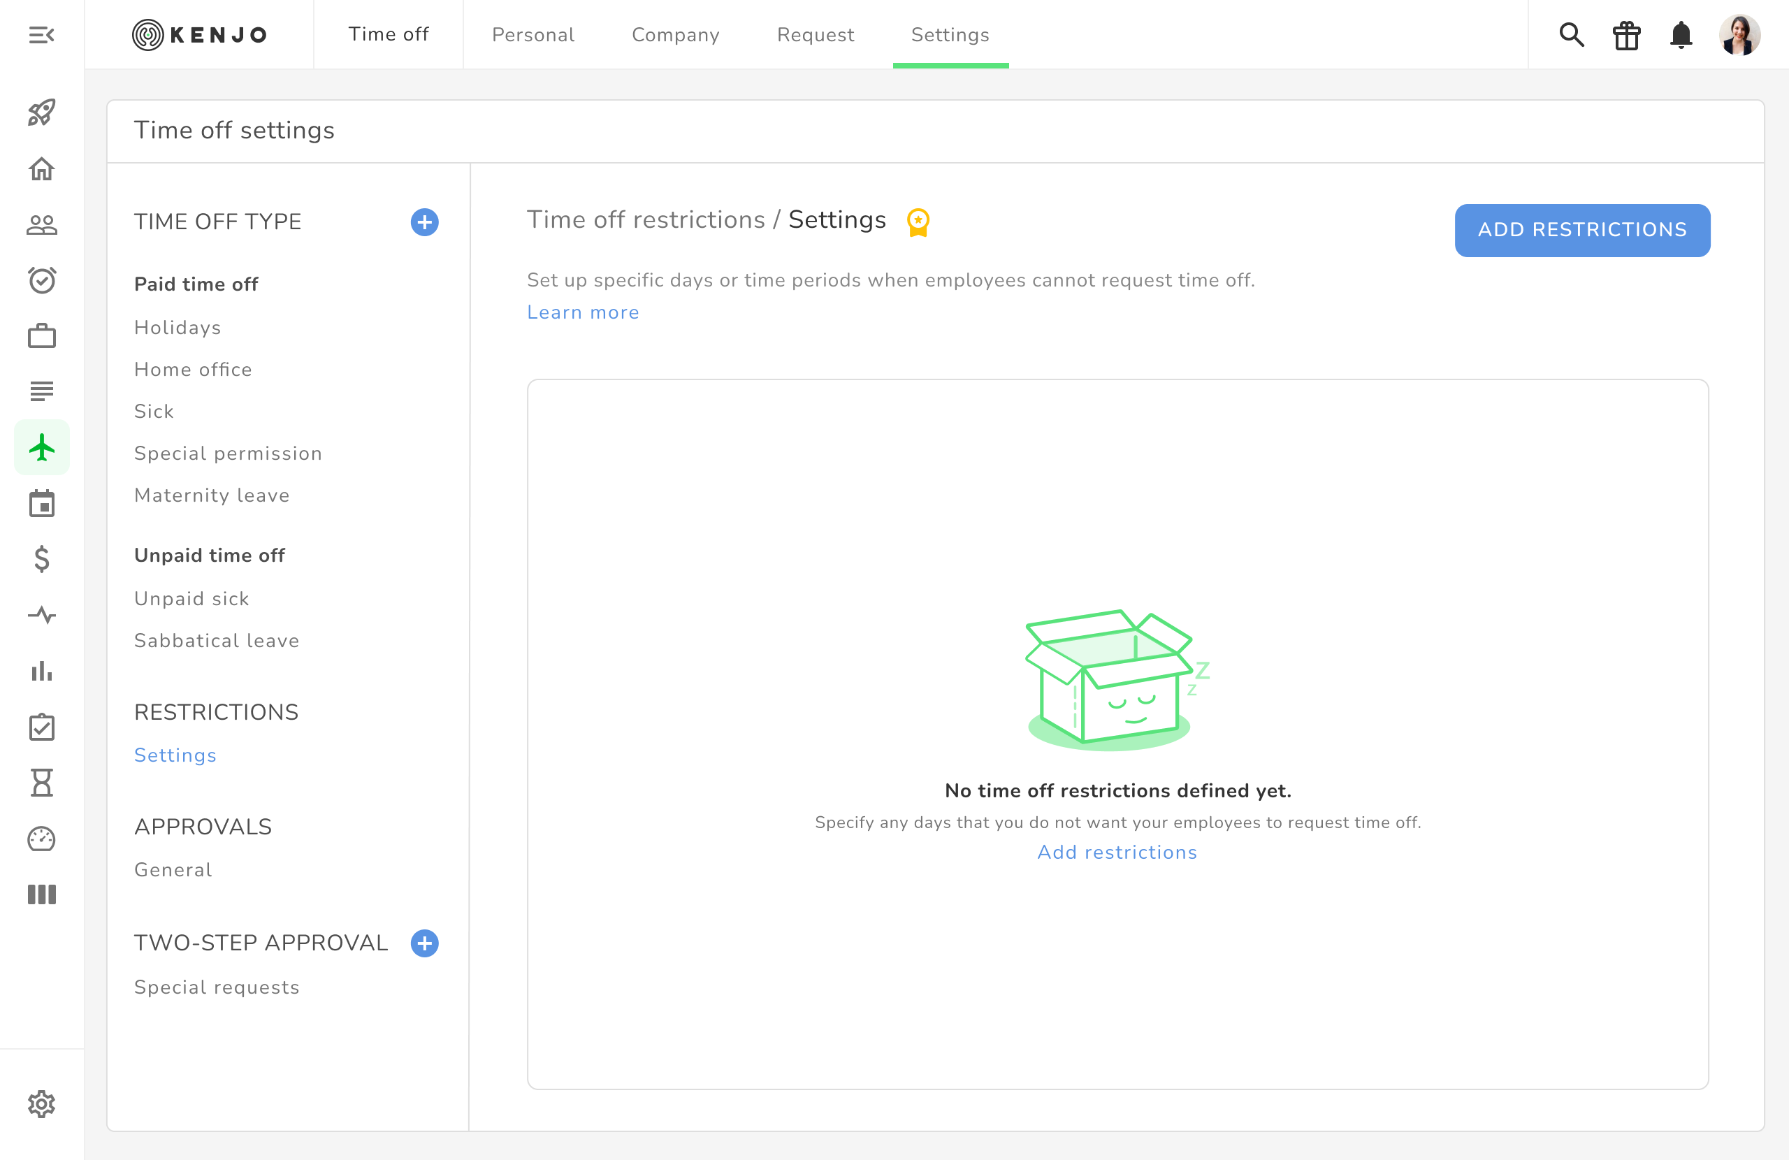The height and width of the screenshot is (1160, 1789).
Task: Open notifications bell icon
Action: 1681,36
